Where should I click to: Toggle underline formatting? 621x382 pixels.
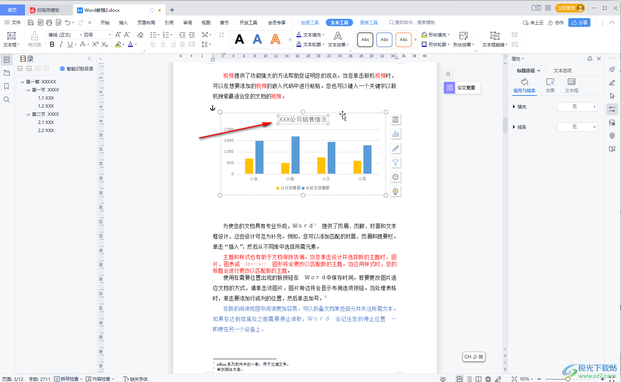click(70, 45)
